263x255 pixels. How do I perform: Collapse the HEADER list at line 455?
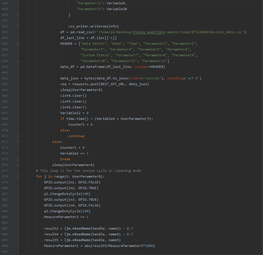pyautogui.click(x=18, y=44)
